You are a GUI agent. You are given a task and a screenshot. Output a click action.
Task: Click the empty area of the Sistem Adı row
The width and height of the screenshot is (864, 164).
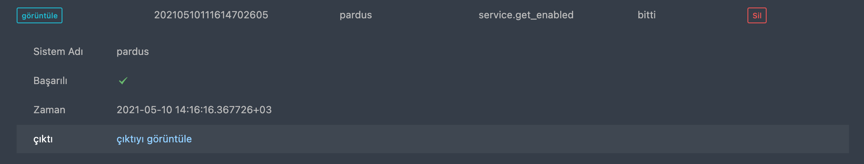click(499, 52)
